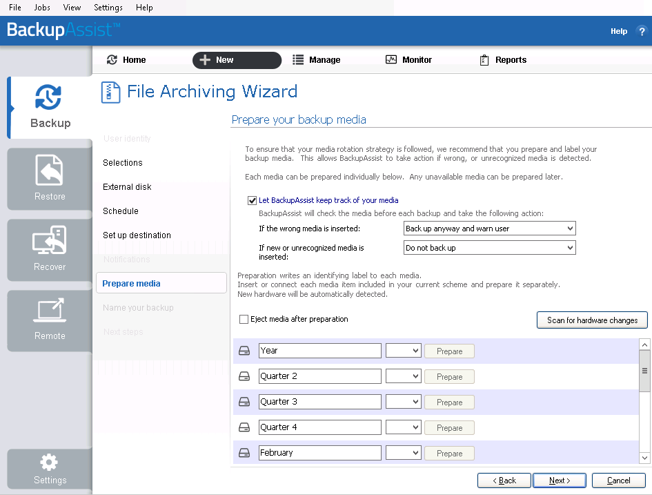Open the Recover section in sidebar

tap(50, 250)
